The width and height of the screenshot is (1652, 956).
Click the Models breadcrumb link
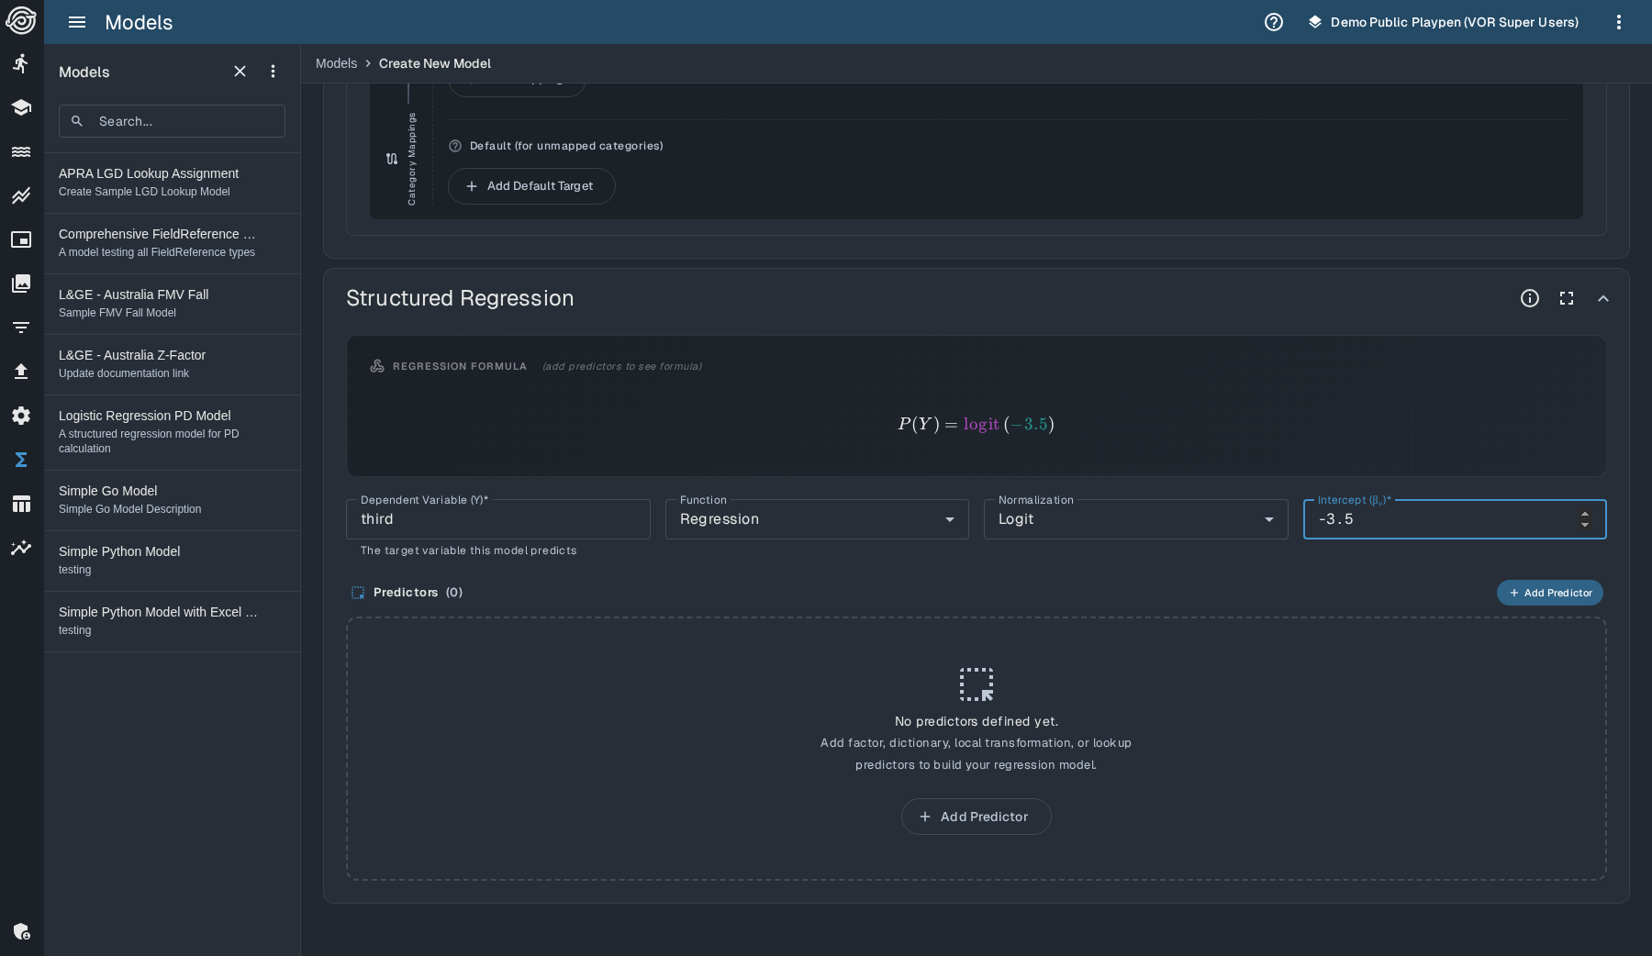(336, 63)
